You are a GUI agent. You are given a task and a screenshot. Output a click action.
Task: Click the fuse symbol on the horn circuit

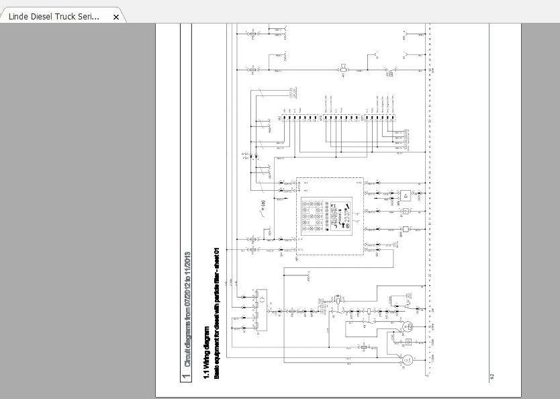coord(253,70)
